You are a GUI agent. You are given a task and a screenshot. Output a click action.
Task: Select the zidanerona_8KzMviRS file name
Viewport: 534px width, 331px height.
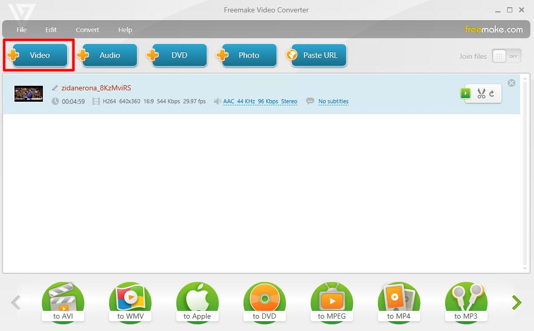point(96,88)
